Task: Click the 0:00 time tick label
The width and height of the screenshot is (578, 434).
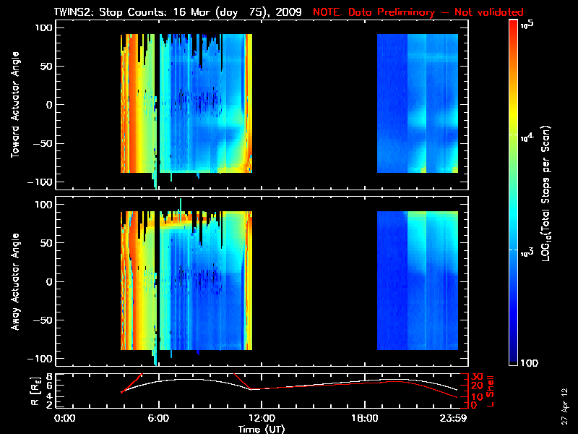Action: coord(64,418)
